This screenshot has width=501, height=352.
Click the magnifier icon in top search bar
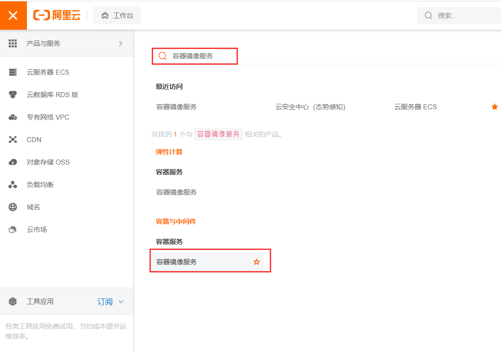(x=428, y=15)
